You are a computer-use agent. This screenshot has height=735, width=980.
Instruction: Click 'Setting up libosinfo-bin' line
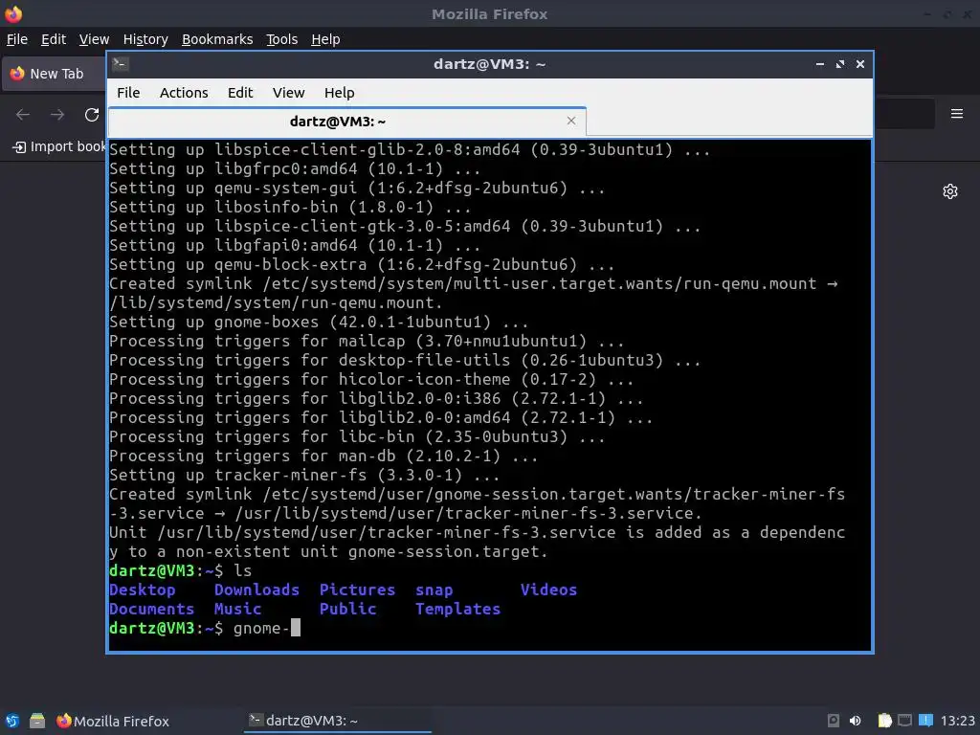[290, 207]
